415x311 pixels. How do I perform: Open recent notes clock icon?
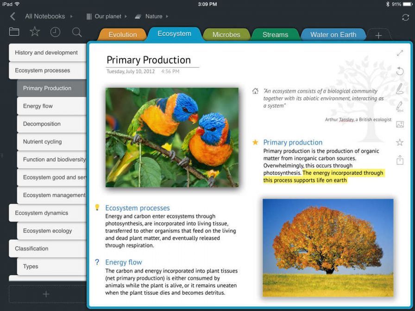pyautogui.click(x=55, y=32)
